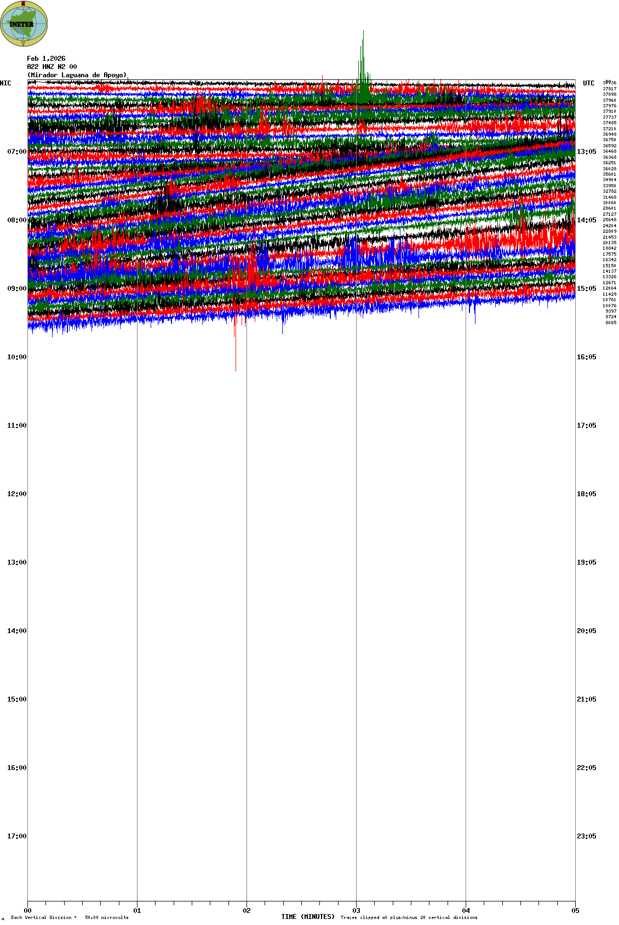Image resolution: width=619 pixels, height=925 pixels.
Task: Click the 16:05 UTC time marker
Action: pyautogui.click(x=586, y=357)
